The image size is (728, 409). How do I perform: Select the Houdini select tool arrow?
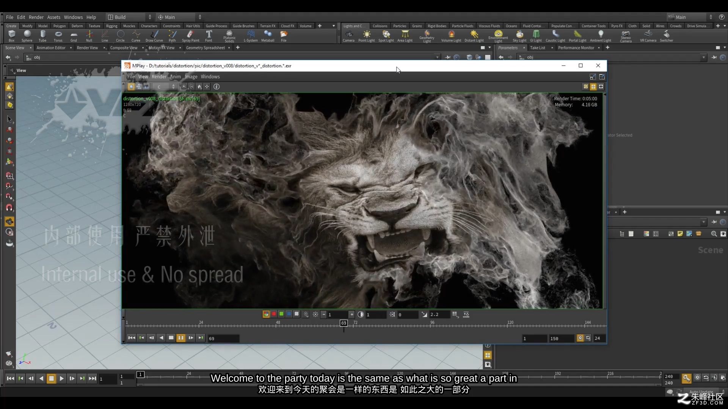[x=9, y=119]
